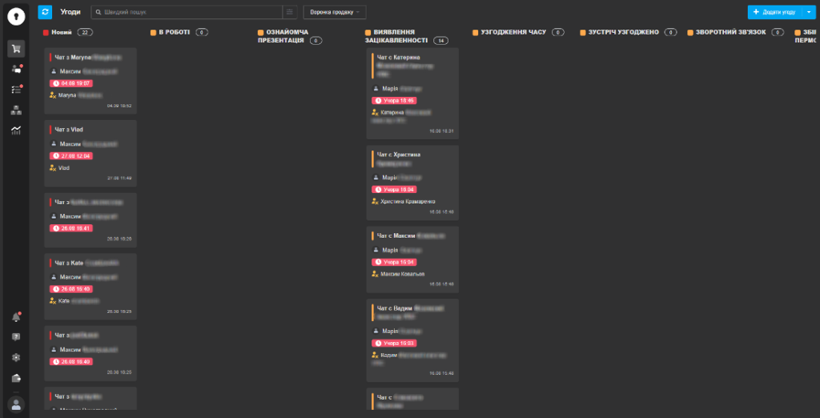Screen dimensions: 820x418
Task: Expand arrow beside Додати угоду button
Action: [807, 12]
